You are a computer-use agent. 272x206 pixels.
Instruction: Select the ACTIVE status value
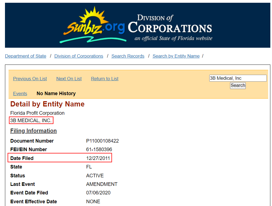click(x=95, y=175)
